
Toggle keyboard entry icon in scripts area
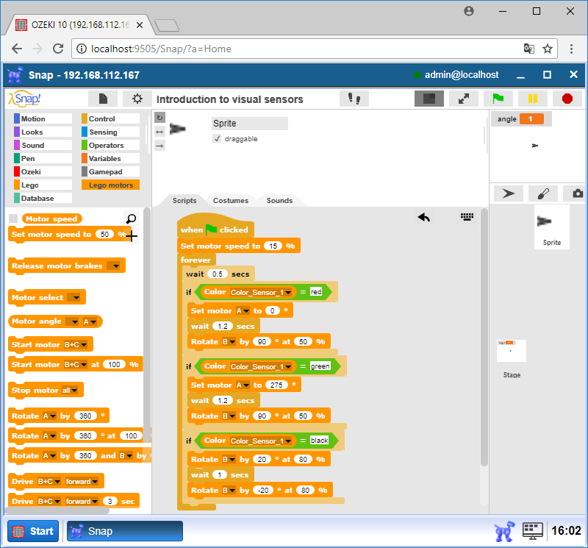coord(467,216)
